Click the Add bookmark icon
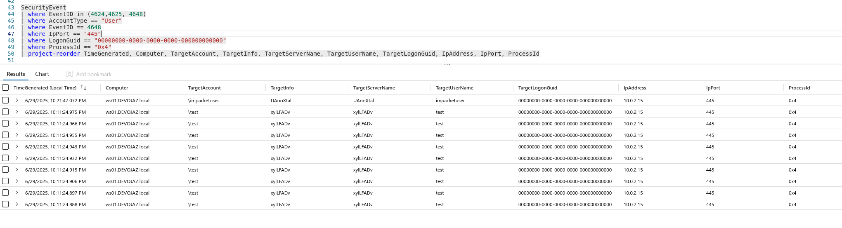 [69, 74]
